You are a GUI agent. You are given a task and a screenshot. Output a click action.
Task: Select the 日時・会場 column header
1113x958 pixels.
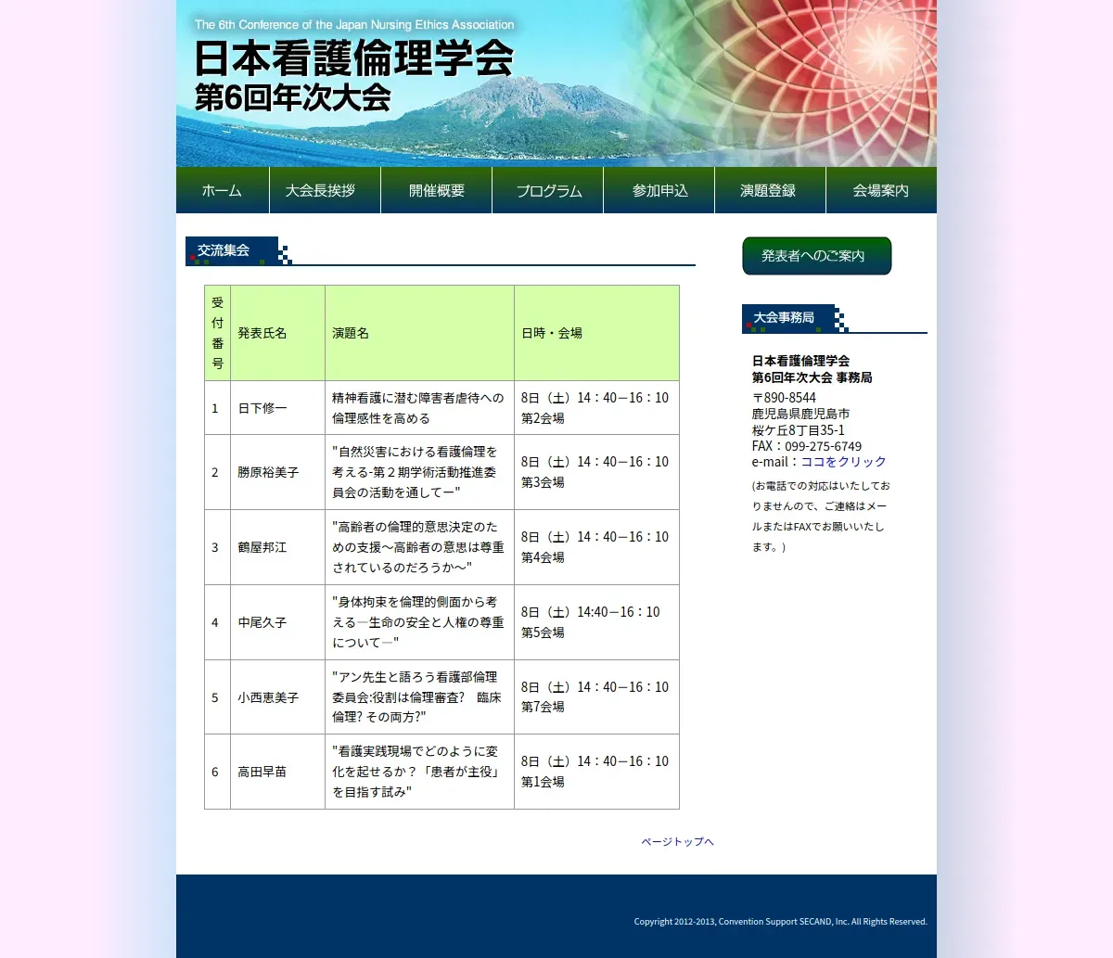[x=596, y=333]
